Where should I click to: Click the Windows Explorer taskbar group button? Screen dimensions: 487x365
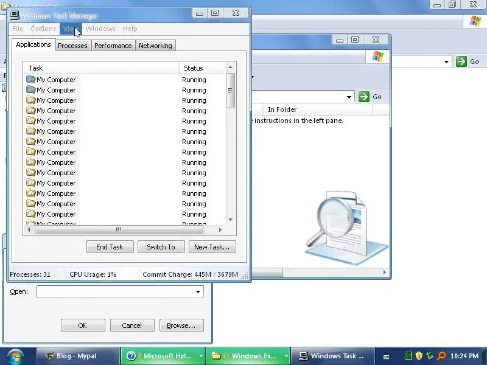tap(245, 356)
